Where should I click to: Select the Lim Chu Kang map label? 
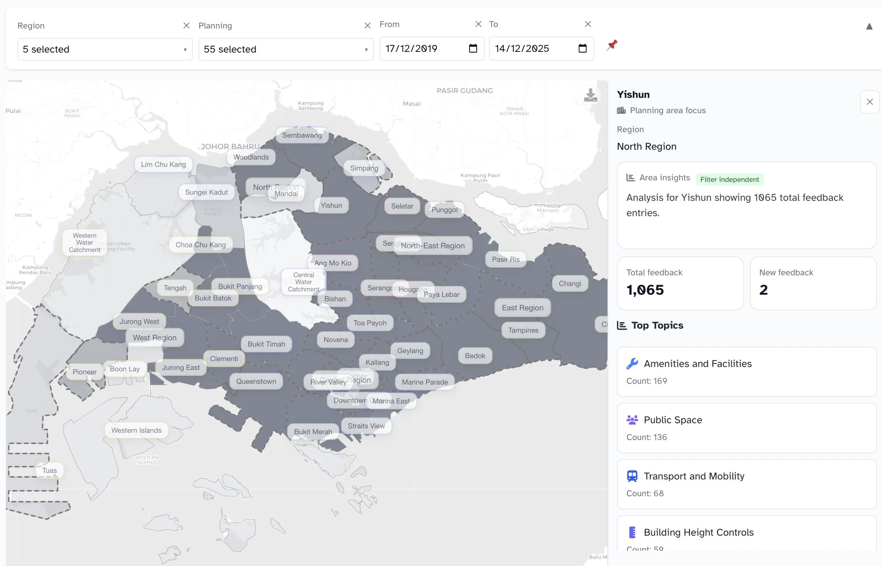click(164, 165)
